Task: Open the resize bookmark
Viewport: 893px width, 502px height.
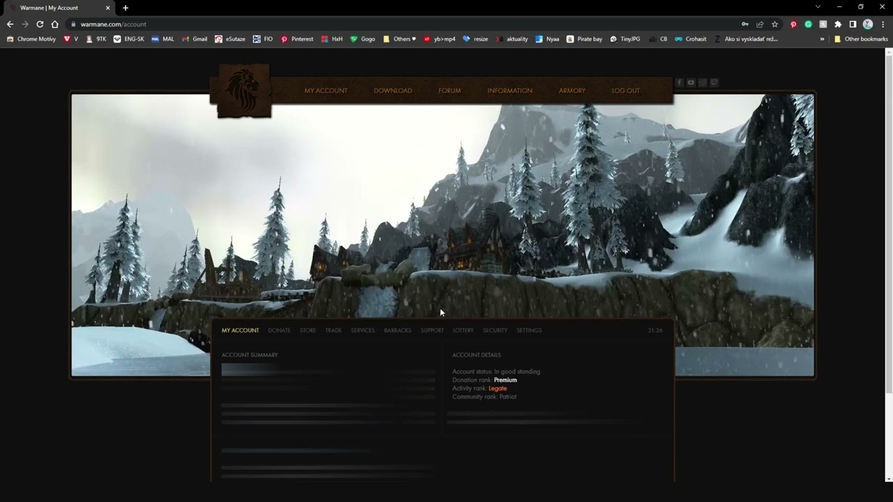Action: tap(475, 39)
